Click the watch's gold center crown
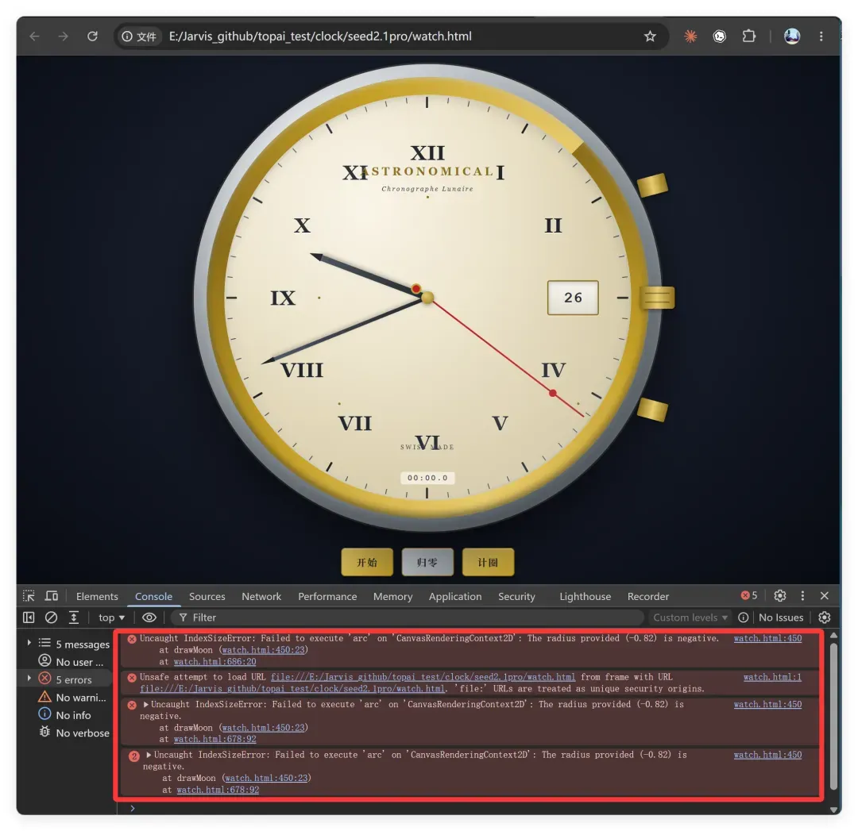 pyautogui.click(x=658, y=298)
